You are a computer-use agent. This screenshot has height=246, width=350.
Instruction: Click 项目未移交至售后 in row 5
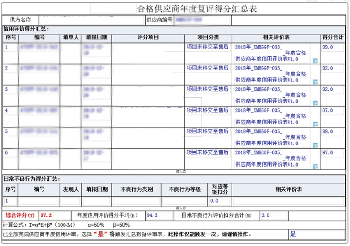[207, 131]
